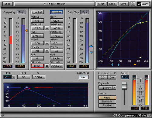Select the Passive monitor option
152x118 pixels.
(107, 105)
